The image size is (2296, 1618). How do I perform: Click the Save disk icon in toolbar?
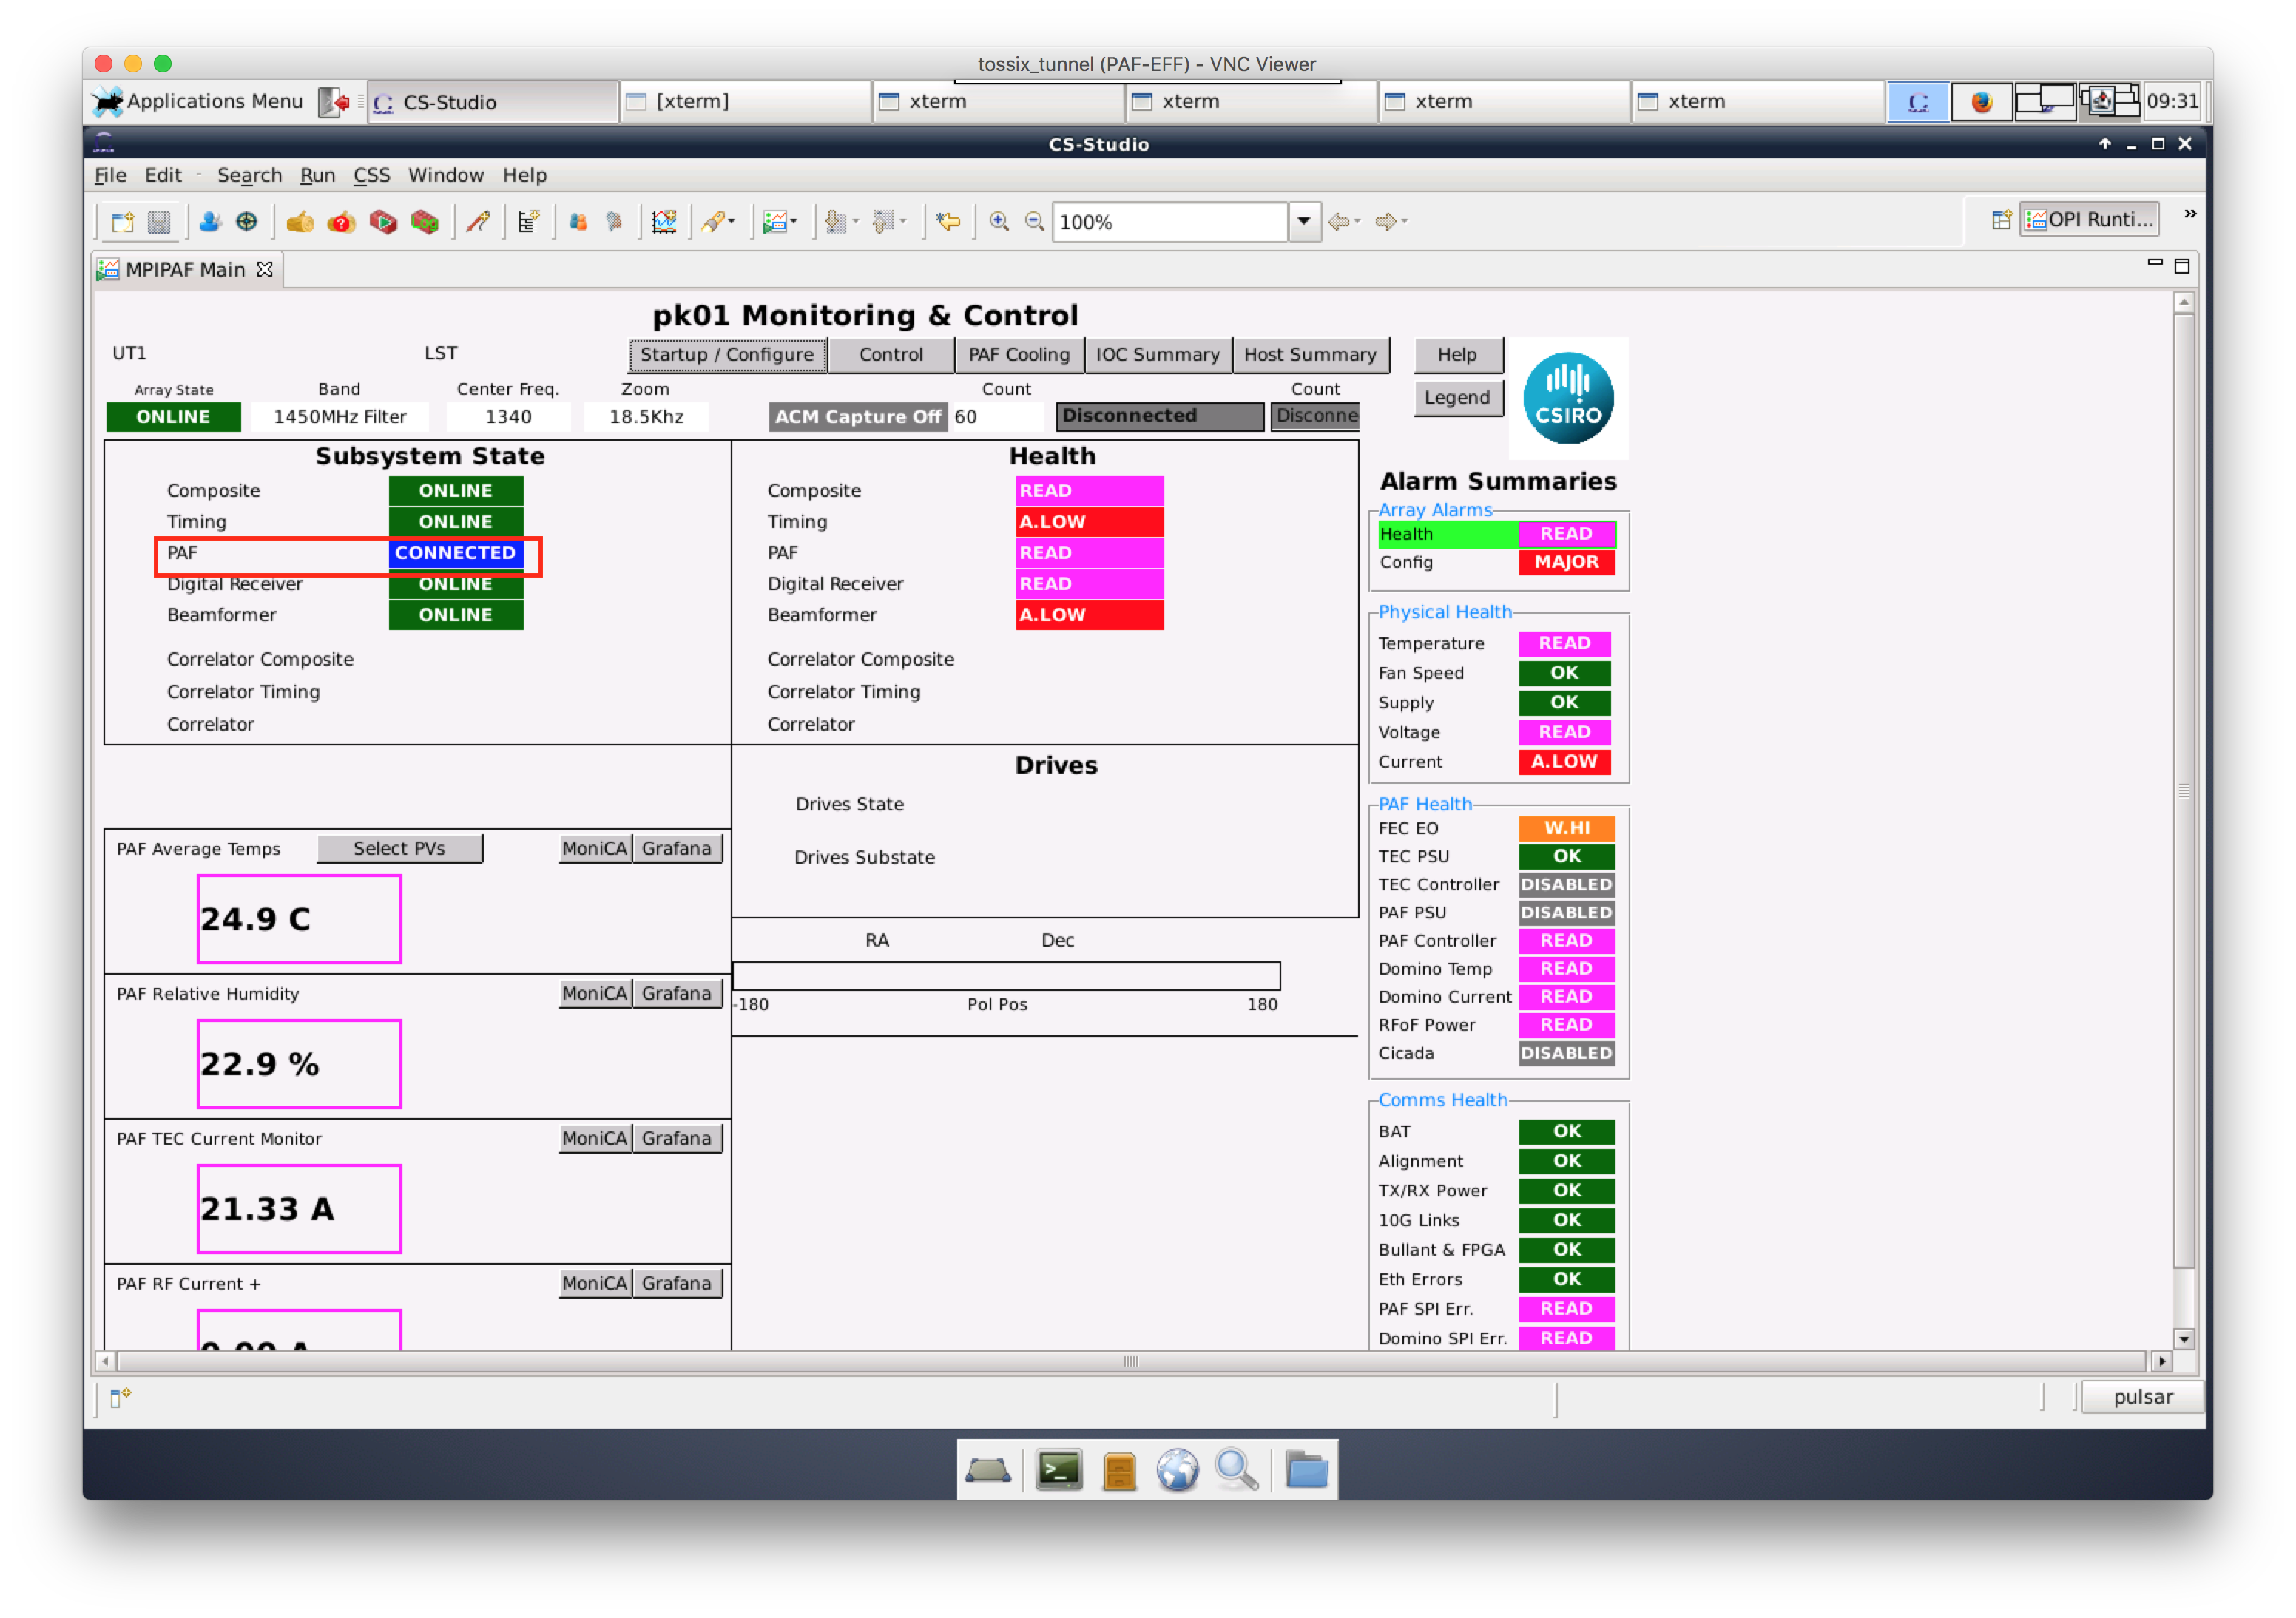coord(159,222)
